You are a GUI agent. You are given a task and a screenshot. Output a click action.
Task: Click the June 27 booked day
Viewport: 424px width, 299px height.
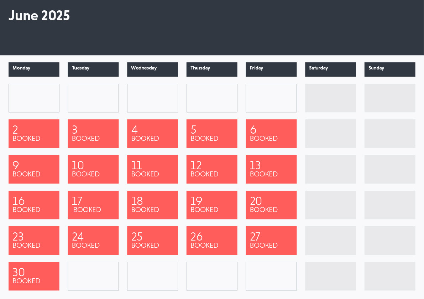pos(271,241)
